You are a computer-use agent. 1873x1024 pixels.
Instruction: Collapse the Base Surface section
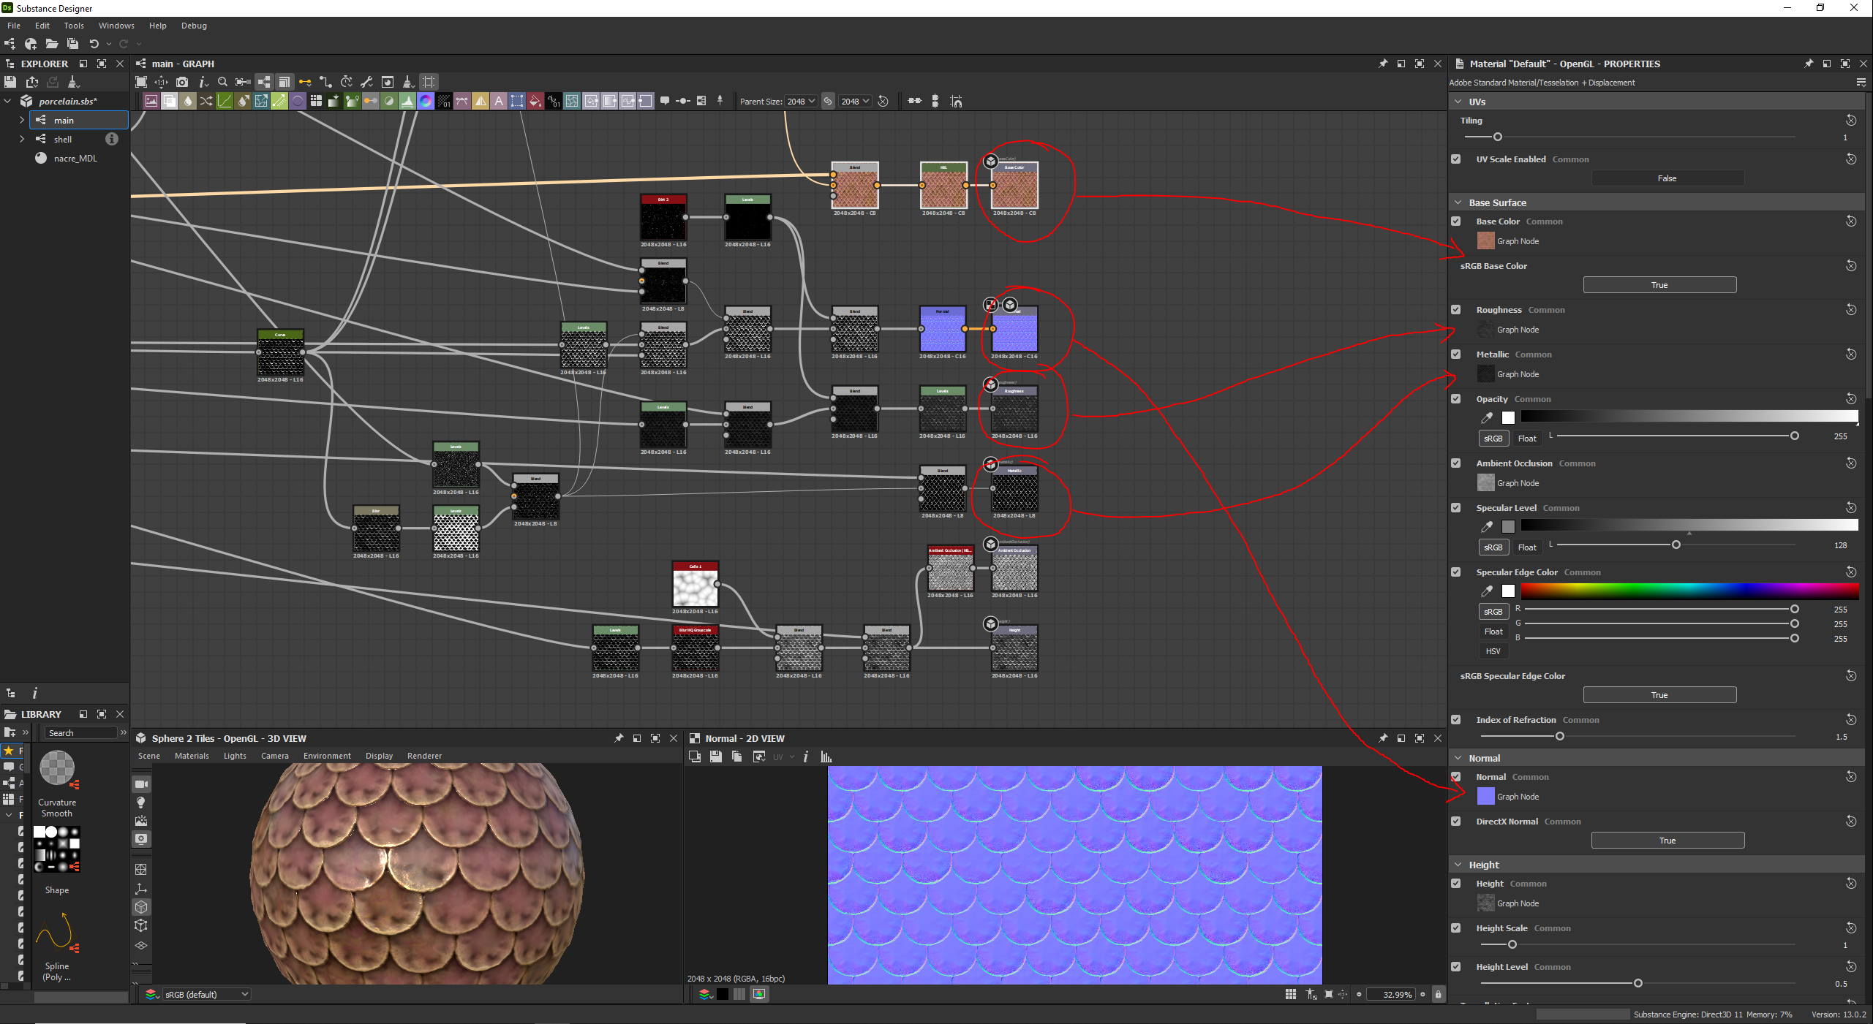click(x=1458, y=202)
